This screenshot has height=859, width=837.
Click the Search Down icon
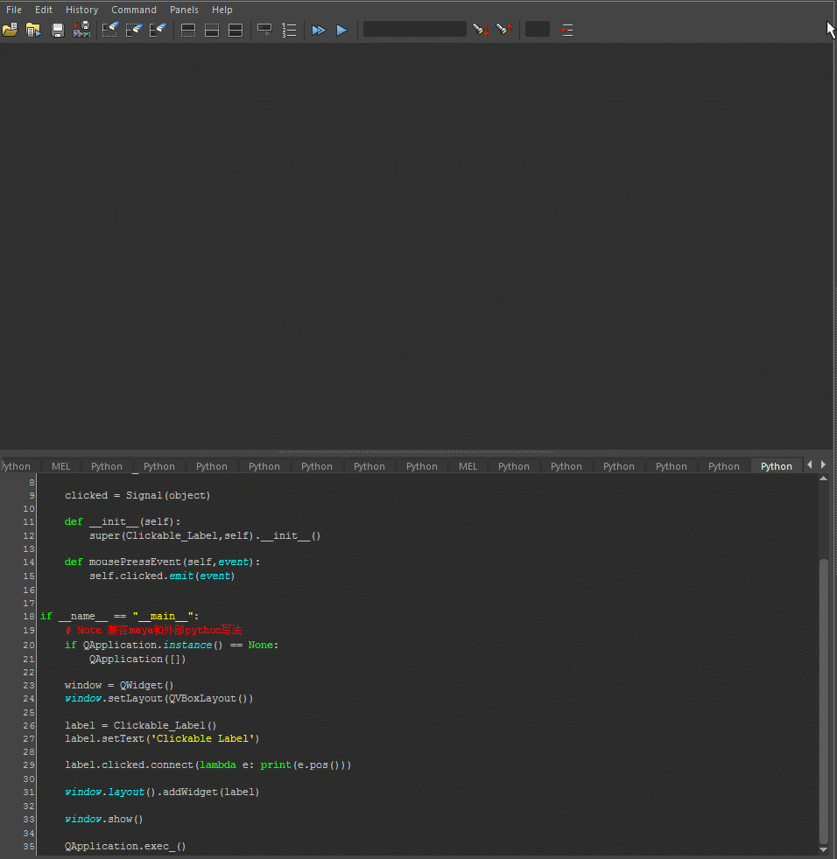click(480, 30)
